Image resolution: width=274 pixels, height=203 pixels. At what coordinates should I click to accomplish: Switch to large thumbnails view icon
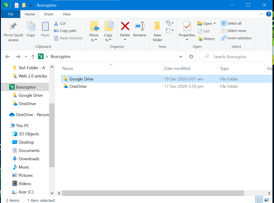[267, 200]
